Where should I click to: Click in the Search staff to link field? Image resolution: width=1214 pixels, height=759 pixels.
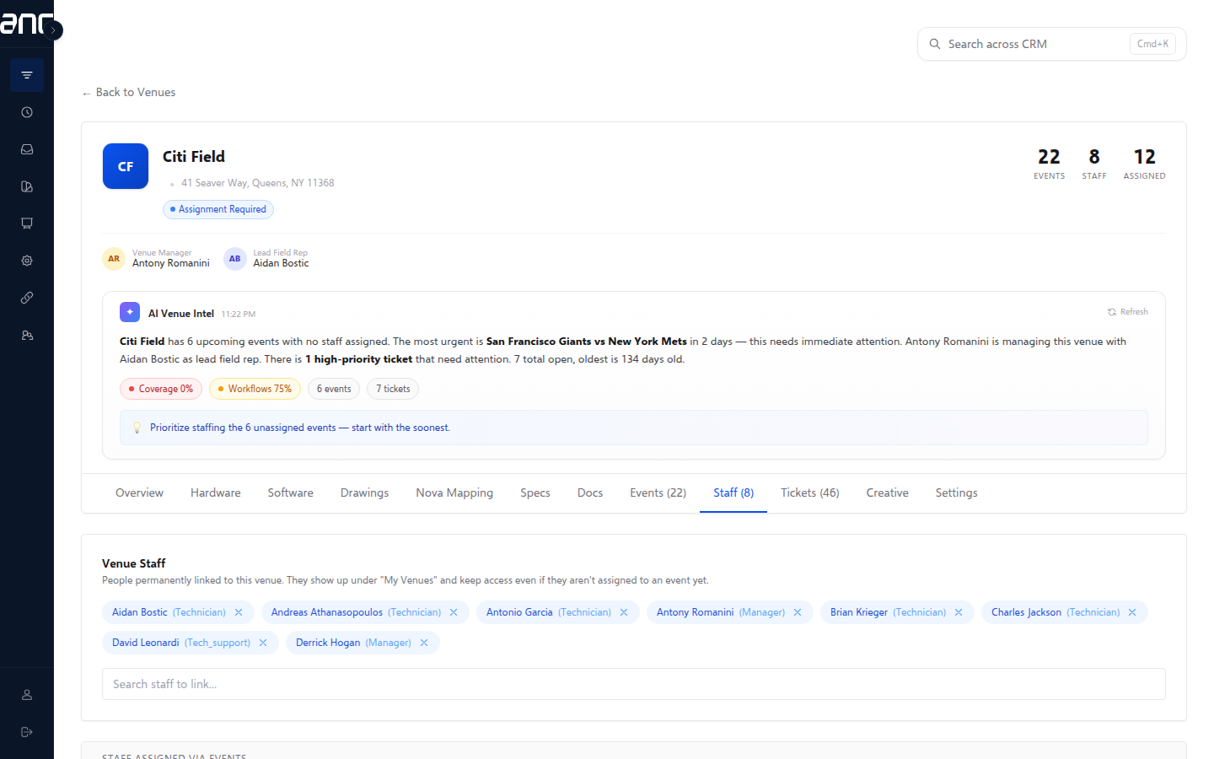click(x=634, y=684)
